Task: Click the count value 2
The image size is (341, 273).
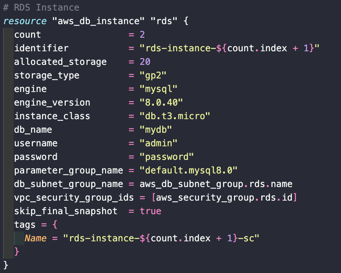Action: (x=142, y=35)
